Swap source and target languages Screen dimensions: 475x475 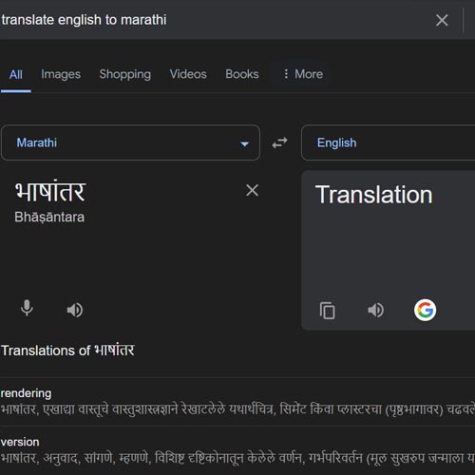pos(280,142)
